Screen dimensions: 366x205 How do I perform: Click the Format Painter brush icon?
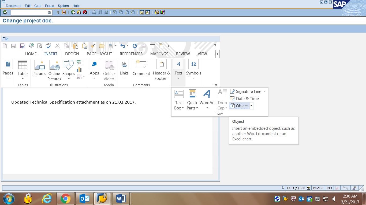[x=93, y=46]
